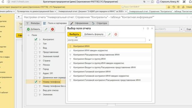Uncheck the Контрагент field checkbox

[x=36, y=39]
